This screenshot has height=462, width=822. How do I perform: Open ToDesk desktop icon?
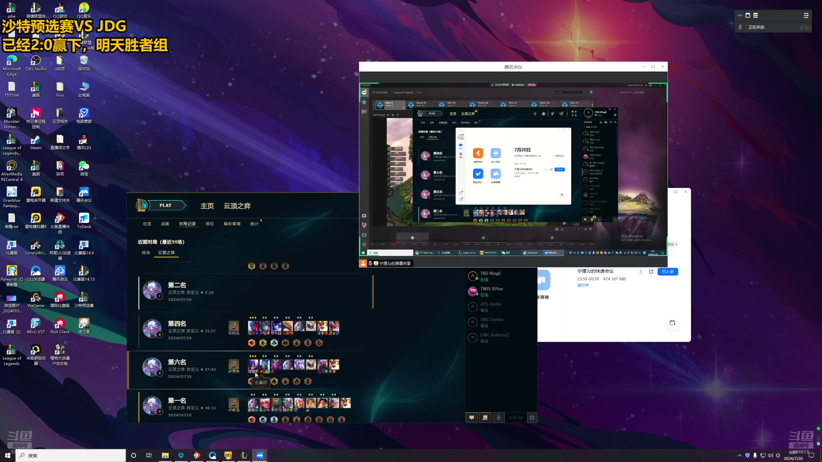pos(84,220)
